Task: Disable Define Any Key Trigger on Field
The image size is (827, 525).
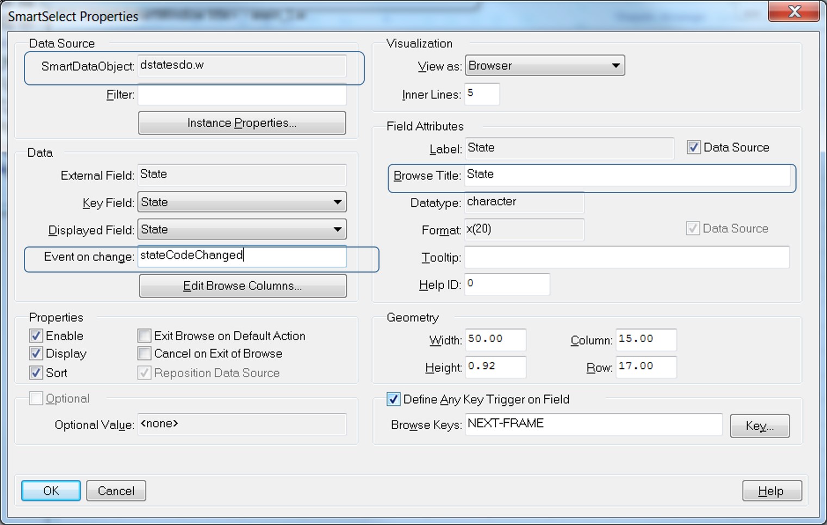Action: pos(393,399)
